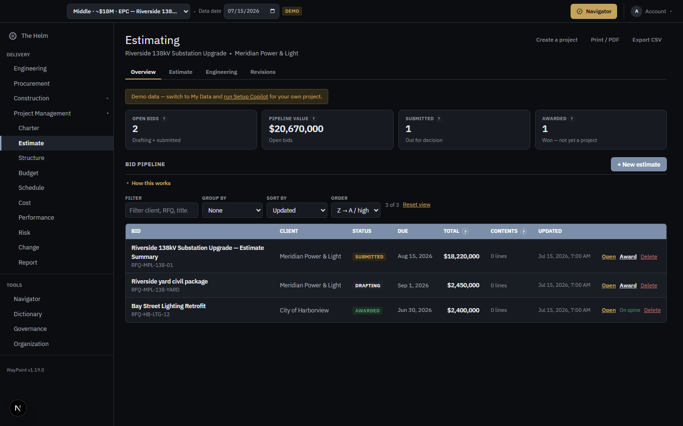Open The Helm wheel icon
This screenshot has width=683, height=426.
click(13, 36)
